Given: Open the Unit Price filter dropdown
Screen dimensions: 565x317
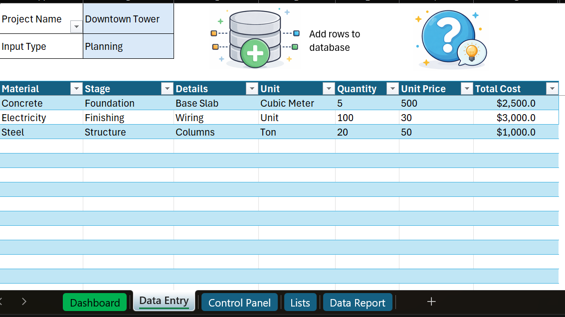Looking at the screenshot, I should [x=467, y=89].
